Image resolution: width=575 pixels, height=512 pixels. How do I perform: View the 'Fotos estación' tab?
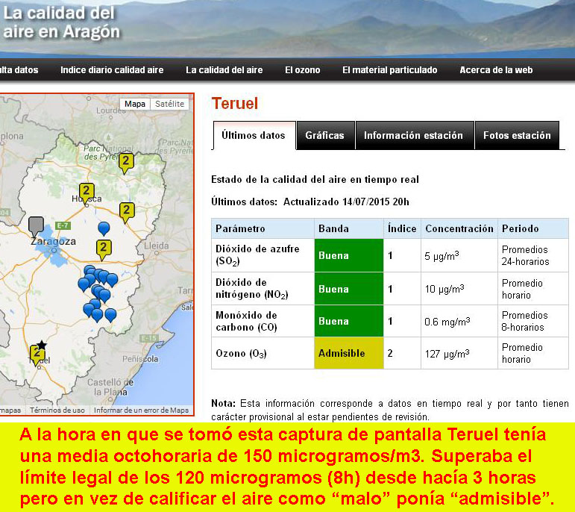pos(517,135)
